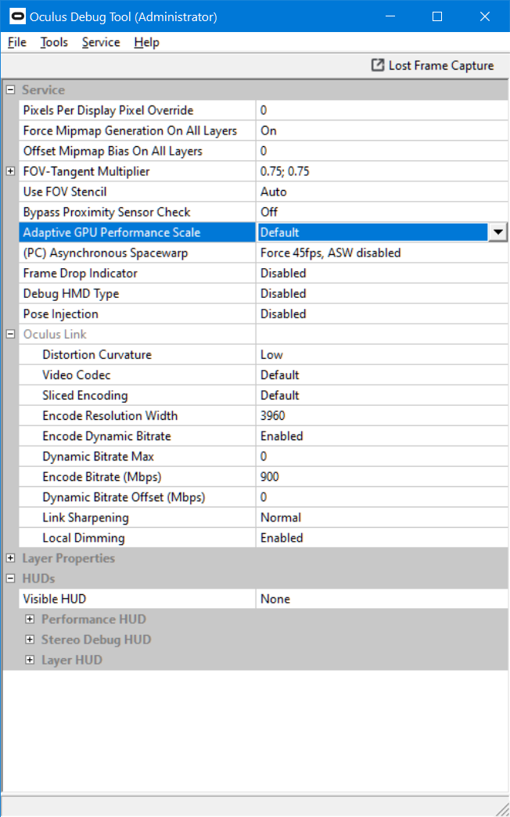Maximize the Oculus Debug Tool window

[437, 16]
